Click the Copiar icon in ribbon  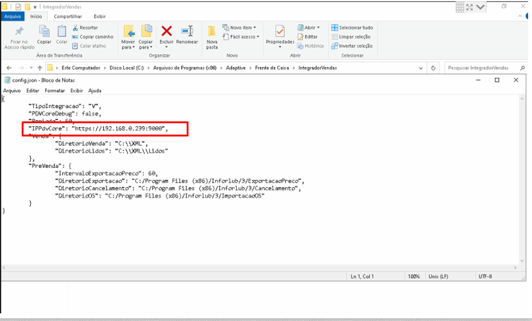[44, 31]
